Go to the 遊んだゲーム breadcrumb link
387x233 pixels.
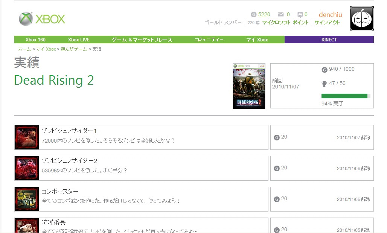pos(74,49)
